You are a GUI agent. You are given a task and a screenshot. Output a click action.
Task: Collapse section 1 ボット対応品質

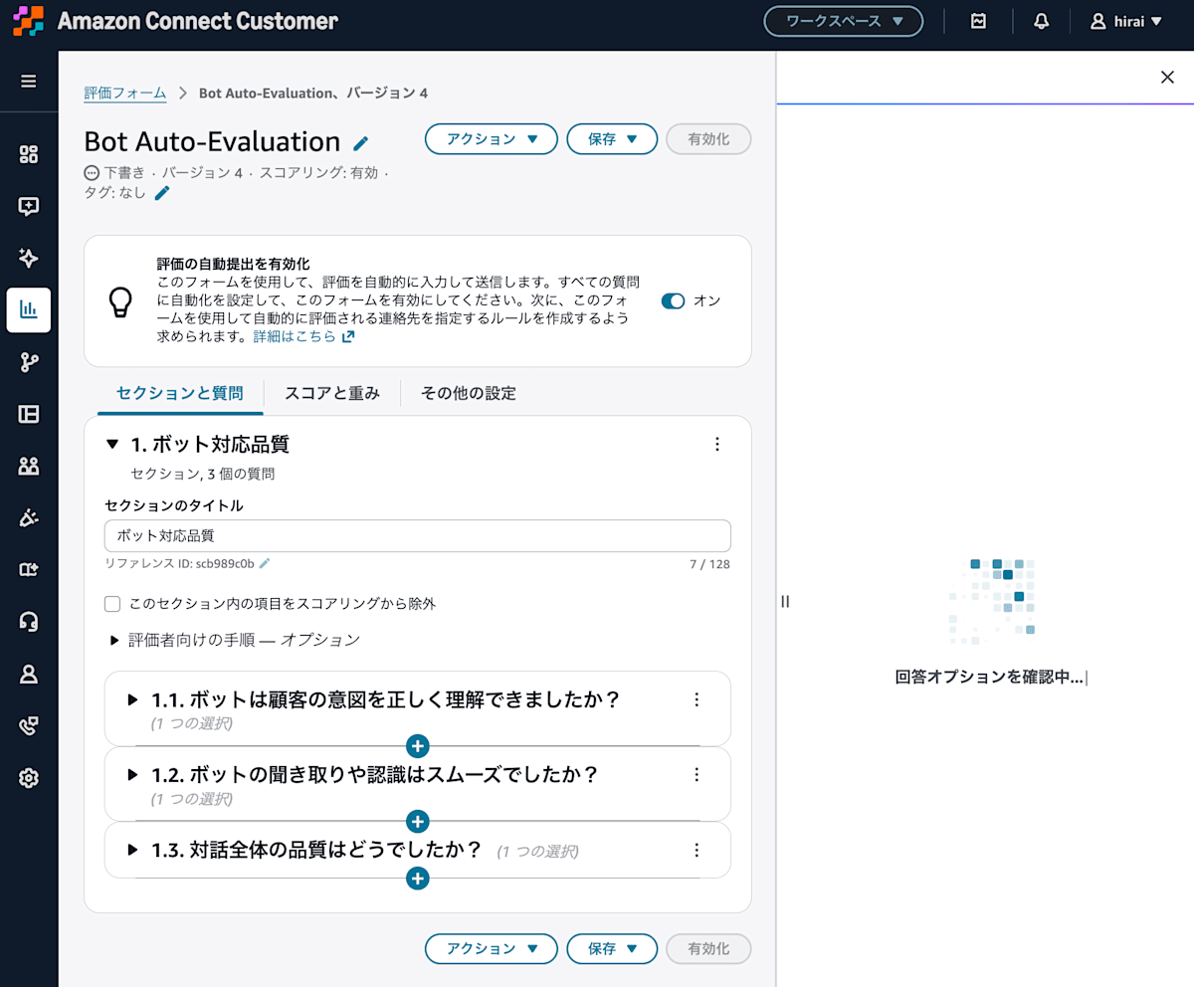112,445
